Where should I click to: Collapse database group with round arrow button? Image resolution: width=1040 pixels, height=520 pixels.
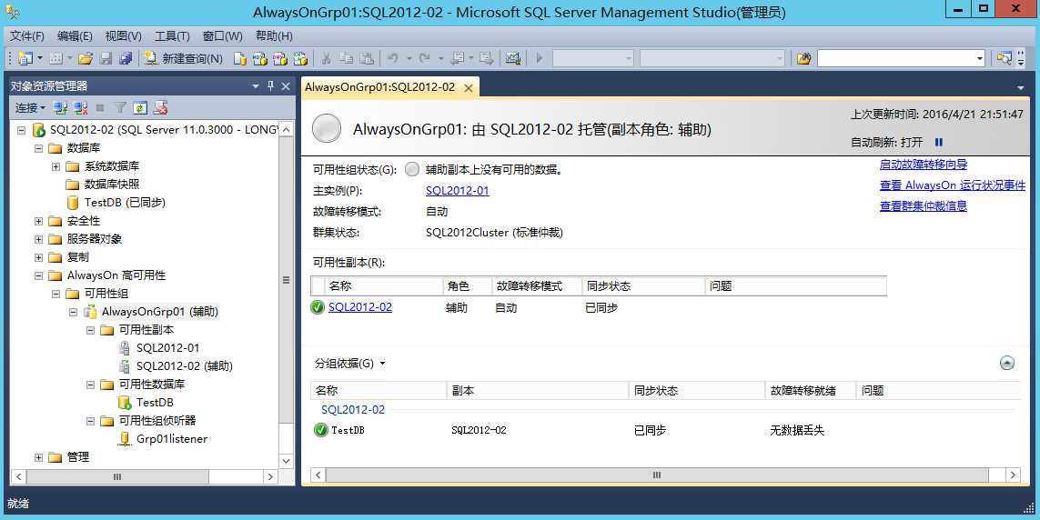tap(1007, 363)
